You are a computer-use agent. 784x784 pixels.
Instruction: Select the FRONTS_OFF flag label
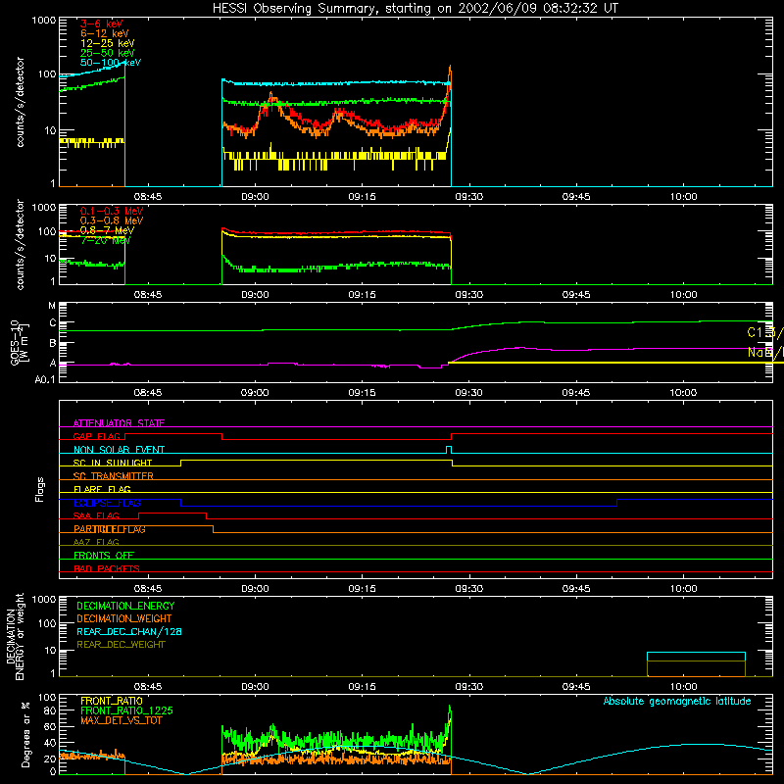[x=103, y=556]
